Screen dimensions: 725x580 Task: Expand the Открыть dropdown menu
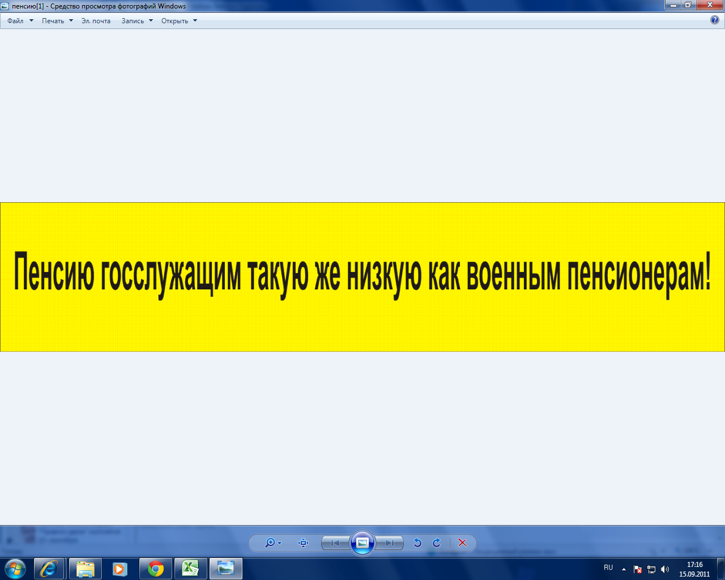pos(179,21)
